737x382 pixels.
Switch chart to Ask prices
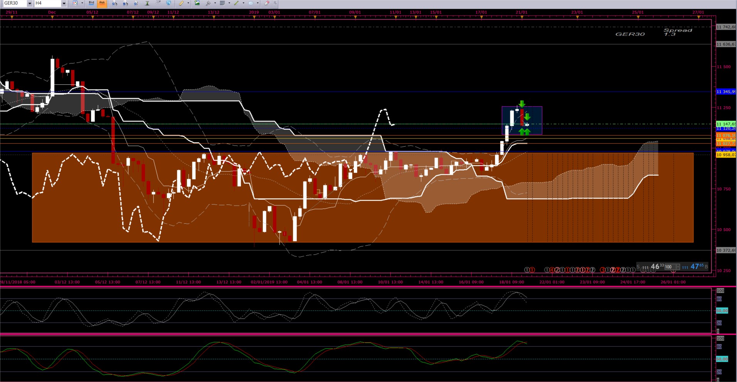click(102, 3)
